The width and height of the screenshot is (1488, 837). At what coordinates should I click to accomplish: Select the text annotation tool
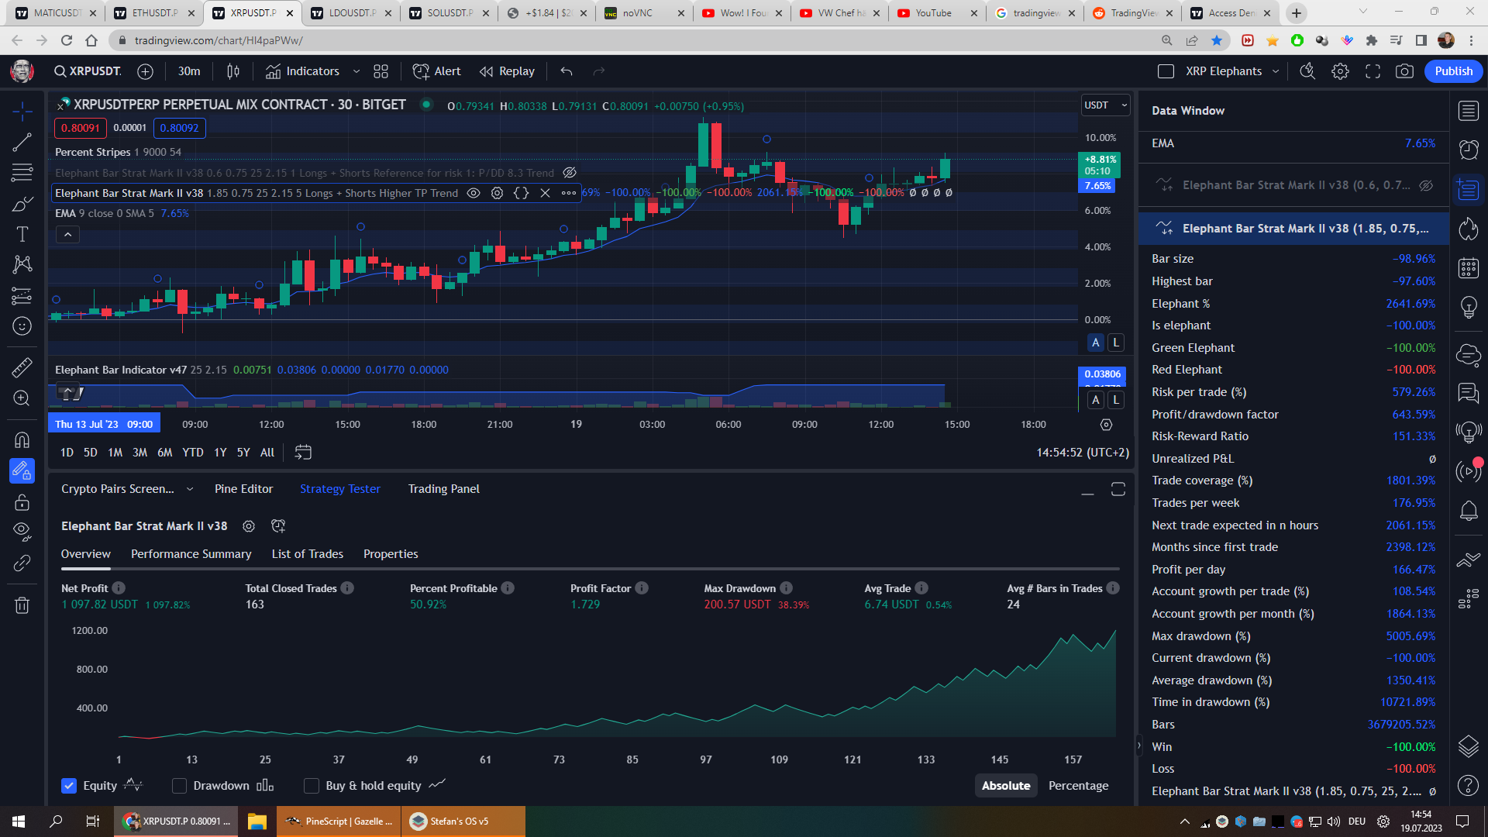[x=22, y=234]
